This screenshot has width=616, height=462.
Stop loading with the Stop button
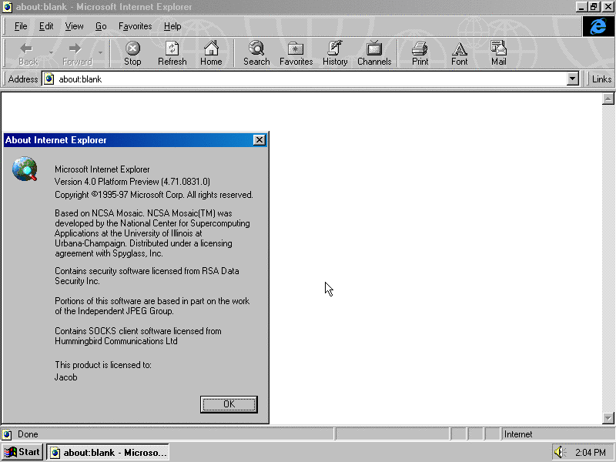coord(132,53)
